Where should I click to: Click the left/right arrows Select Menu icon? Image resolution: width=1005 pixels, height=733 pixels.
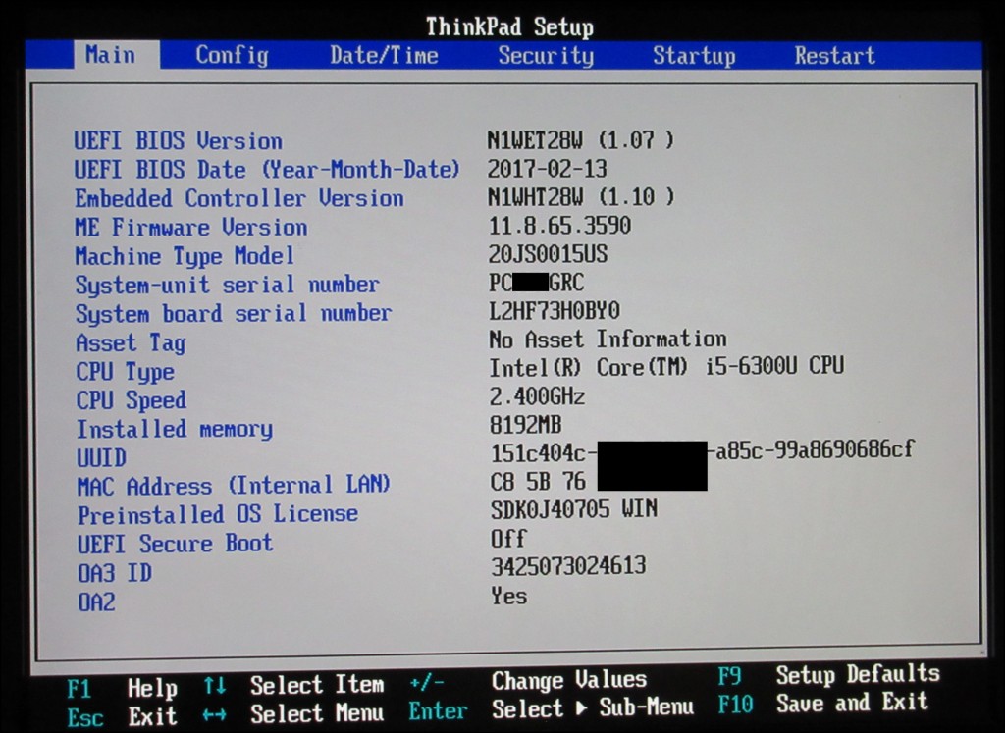214,715
